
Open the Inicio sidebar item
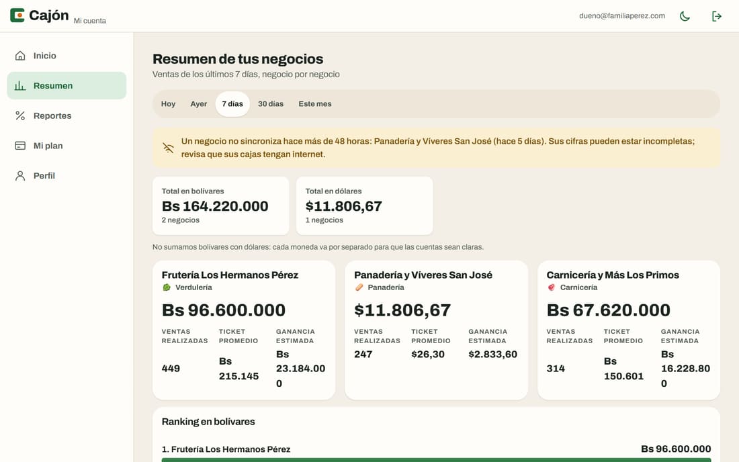point(67,56)
